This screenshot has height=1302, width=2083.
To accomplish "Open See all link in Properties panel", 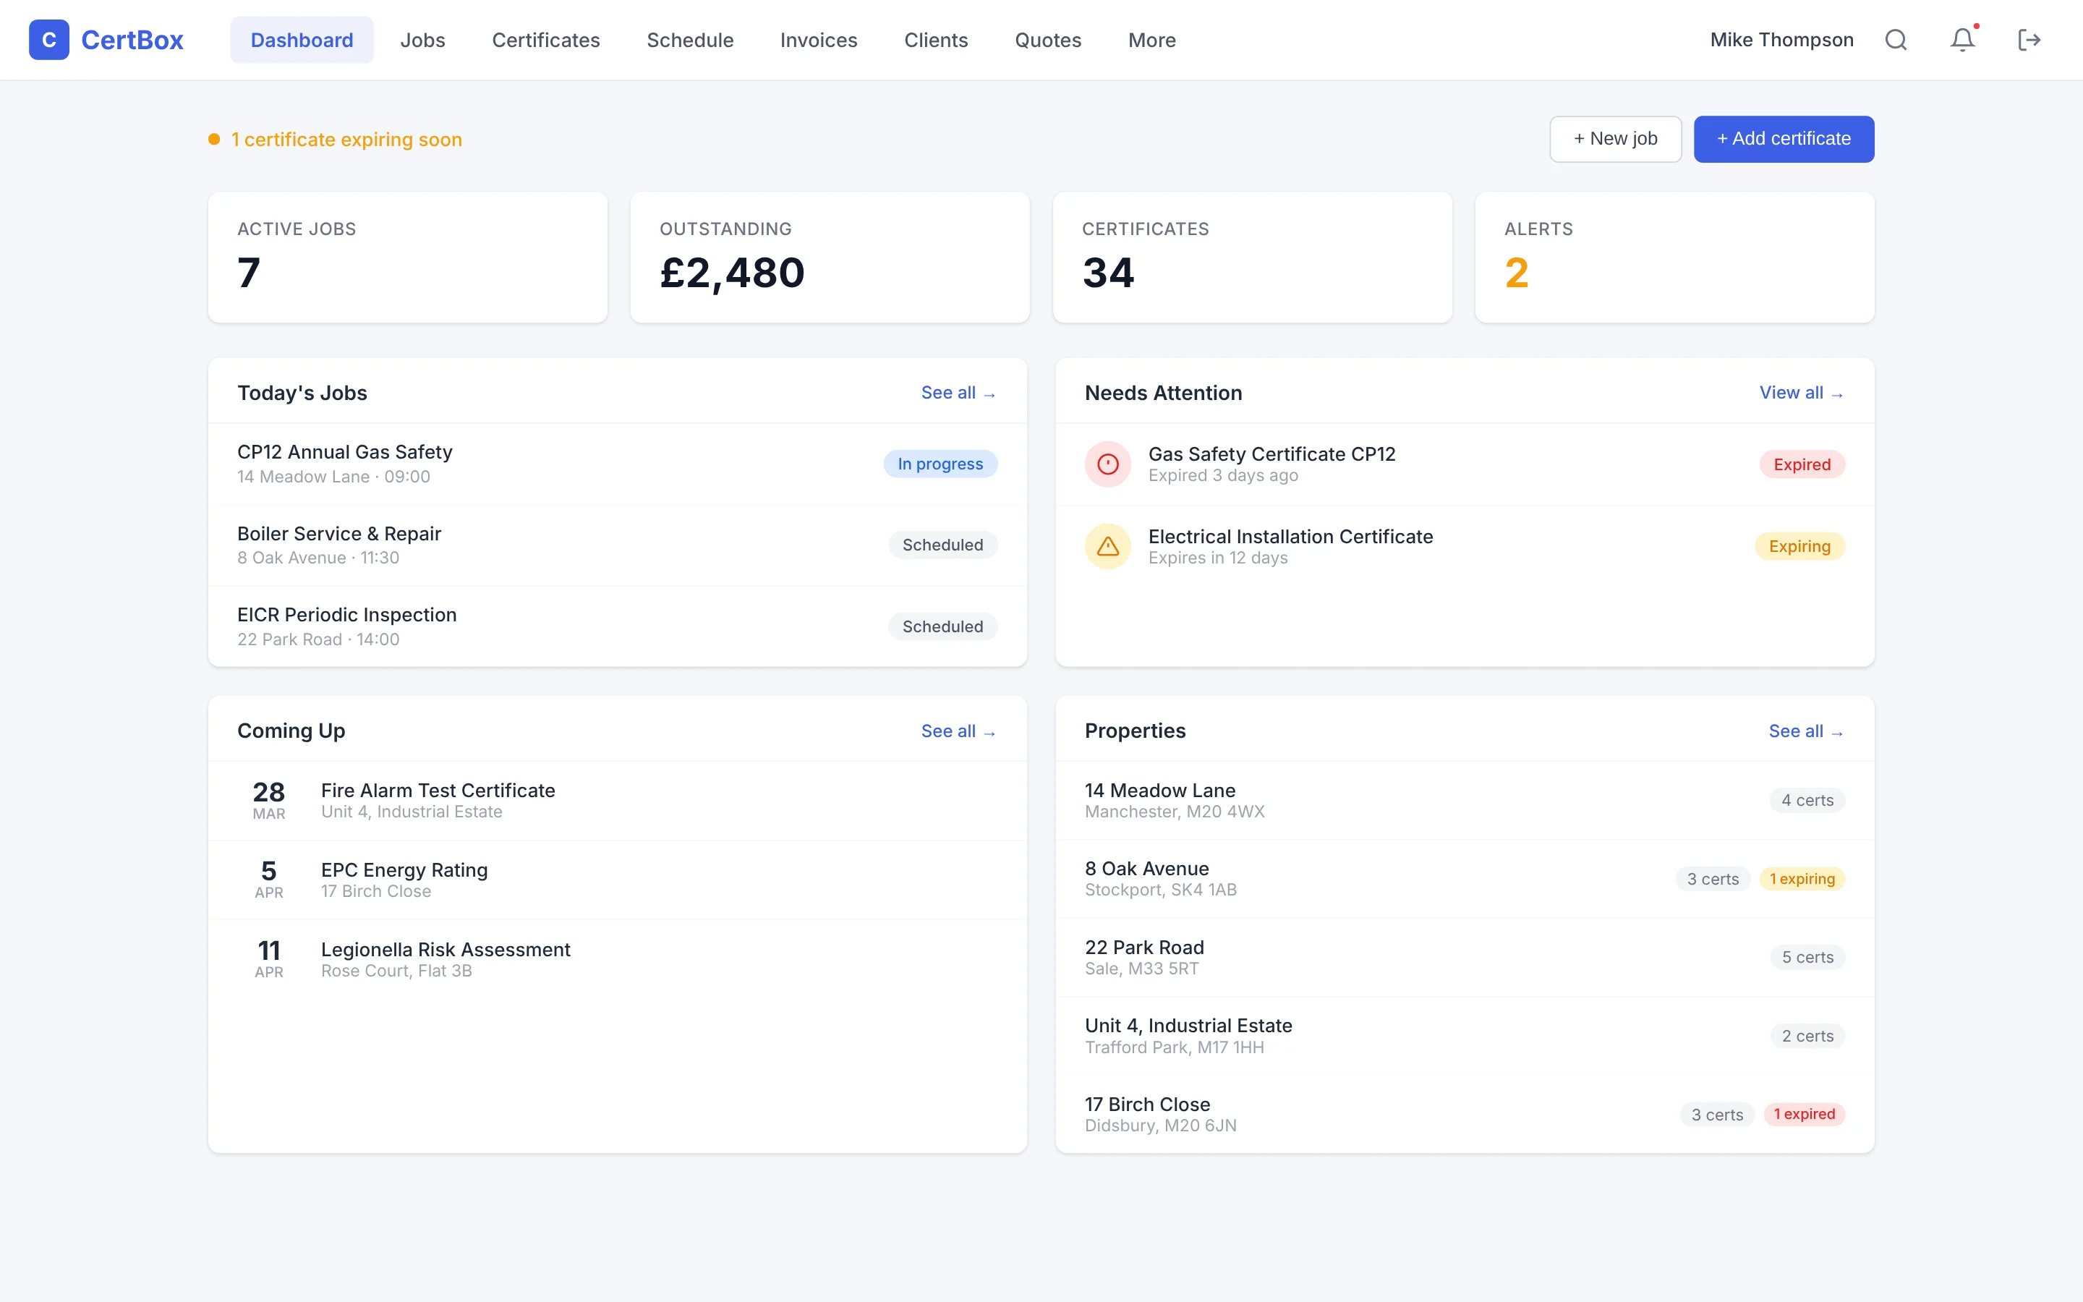I will (x=1806, y=731).
